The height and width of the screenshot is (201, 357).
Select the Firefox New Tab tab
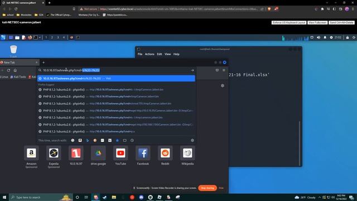coord(18,63)
